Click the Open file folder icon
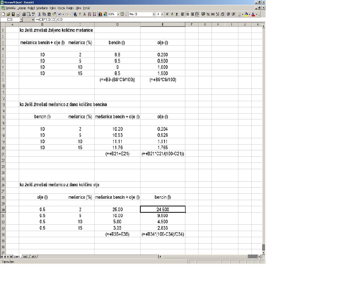The width and height of the screenshot is (354, 283). [8, 14]
